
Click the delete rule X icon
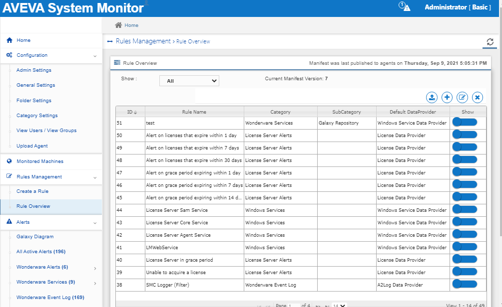point(478,98)
